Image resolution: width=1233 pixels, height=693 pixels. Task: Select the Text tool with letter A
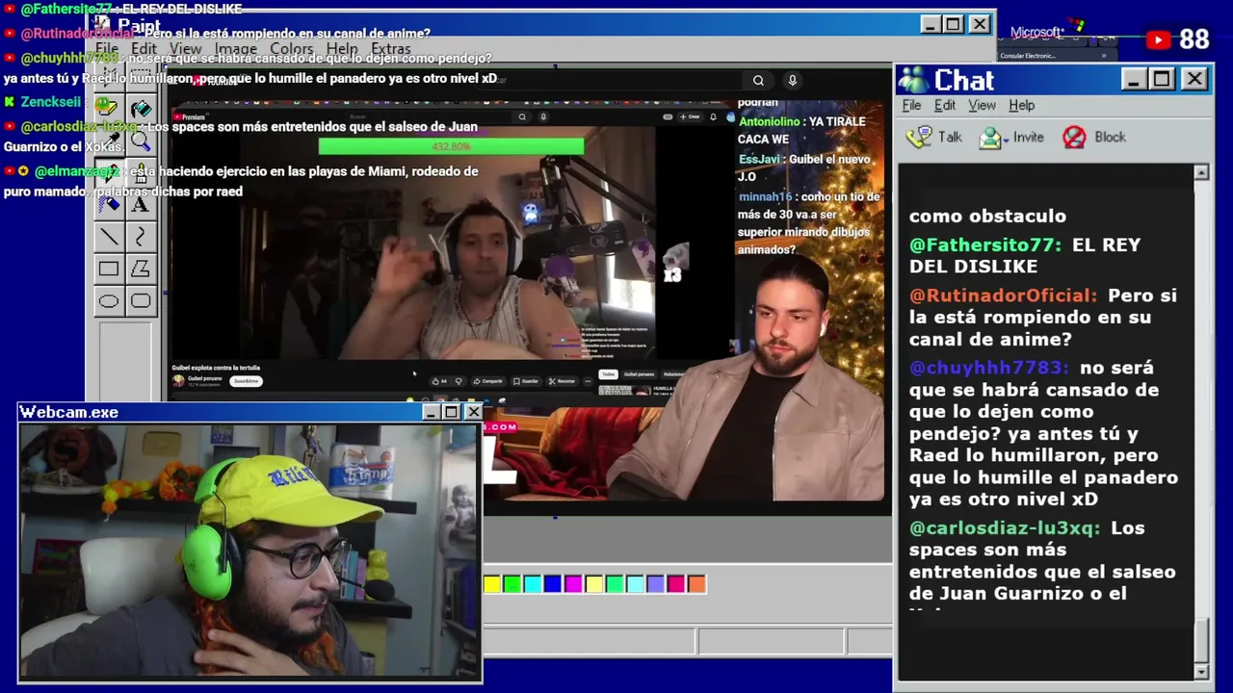[x=141, y=204]
